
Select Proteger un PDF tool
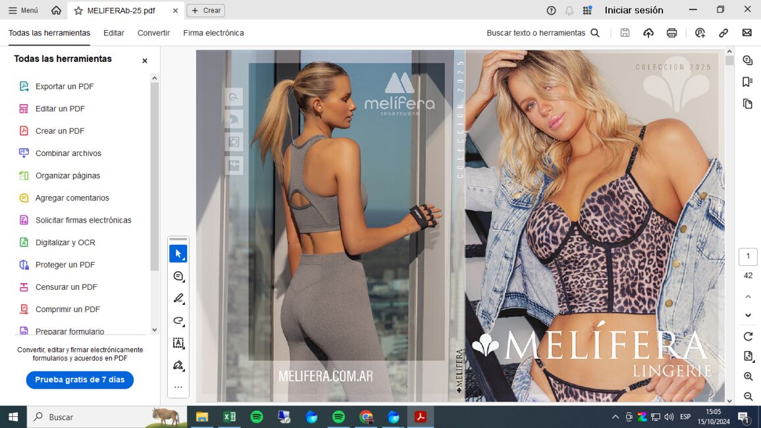[x=65, y=265]
